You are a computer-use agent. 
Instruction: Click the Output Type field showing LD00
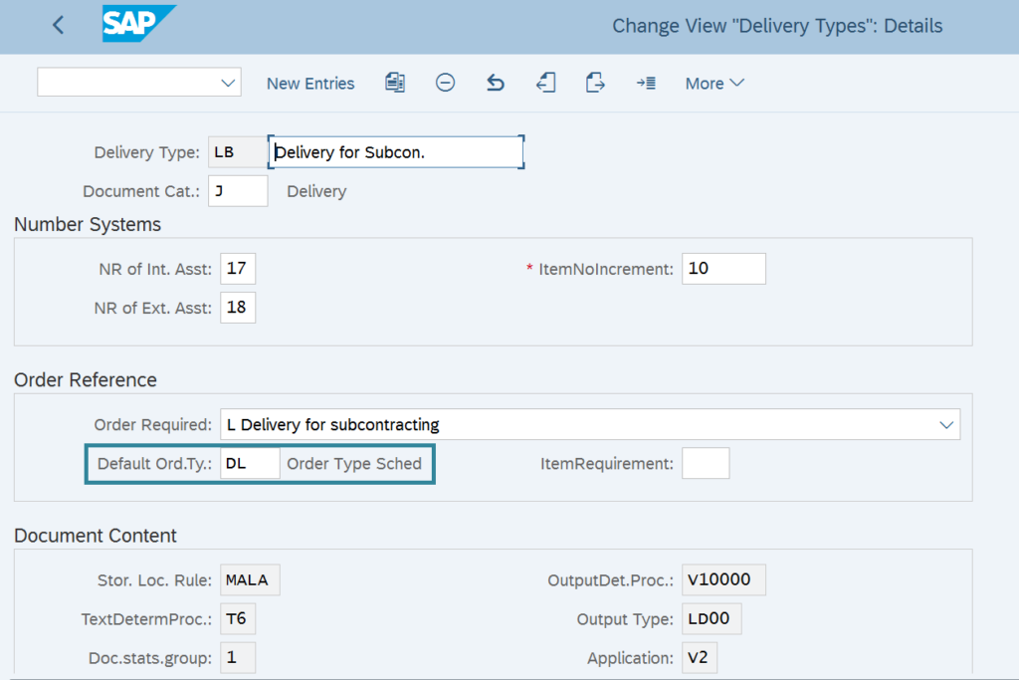711,618
